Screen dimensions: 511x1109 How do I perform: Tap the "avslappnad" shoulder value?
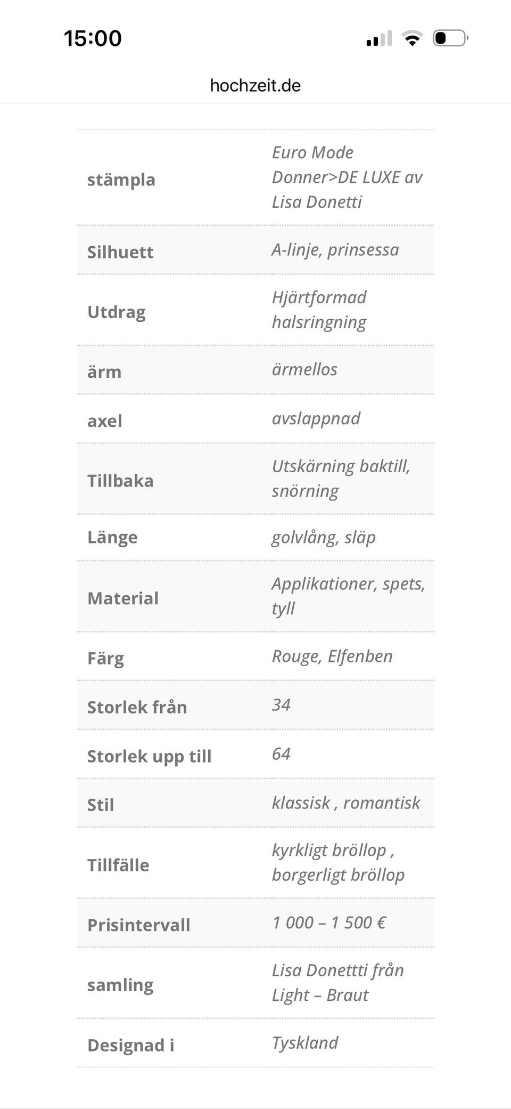(x=316, y=418)
